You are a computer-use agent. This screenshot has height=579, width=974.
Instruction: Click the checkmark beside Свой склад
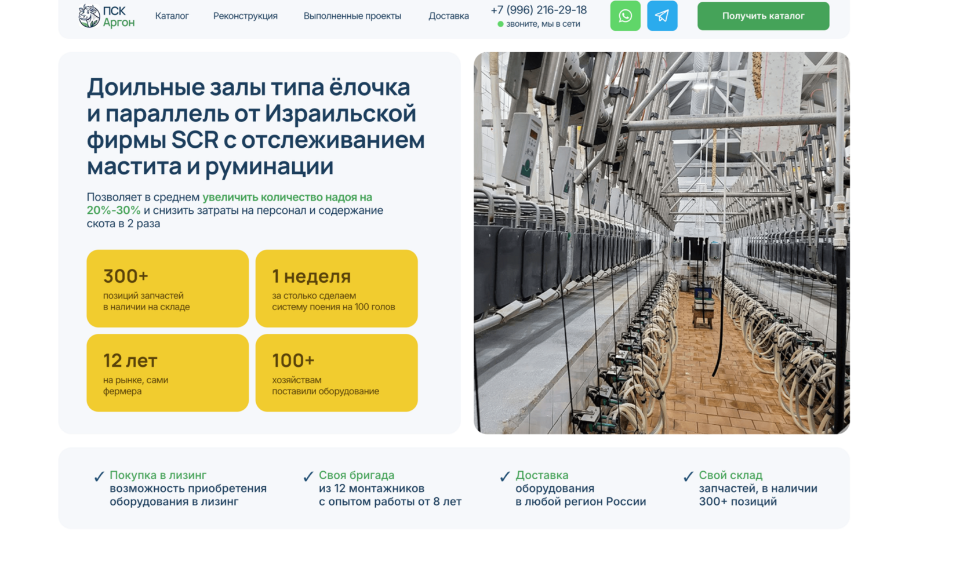pos(688,478)
